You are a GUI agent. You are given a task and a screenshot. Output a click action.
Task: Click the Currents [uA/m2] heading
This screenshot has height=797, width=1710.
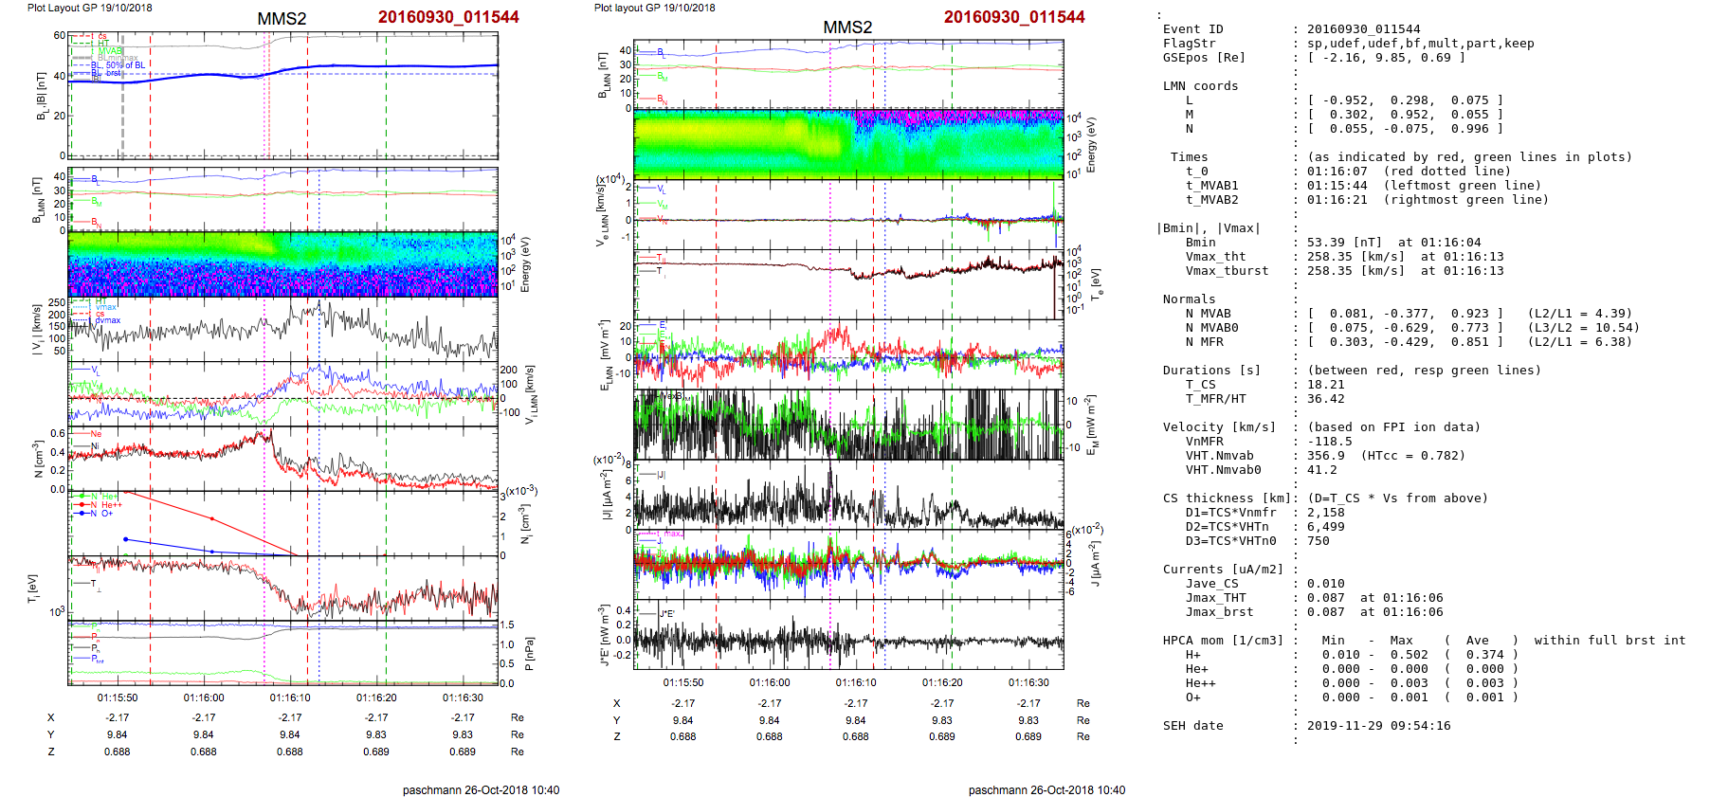(x=1223, y=570)
